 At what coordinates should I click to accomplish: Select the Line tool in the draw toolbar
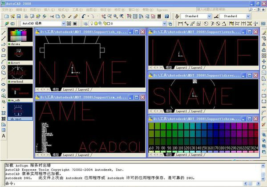(4, 33)
